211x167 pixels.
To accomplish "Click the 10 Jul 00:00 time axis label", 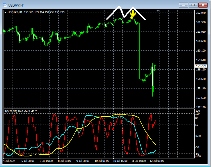I will (x=102, y=161).
